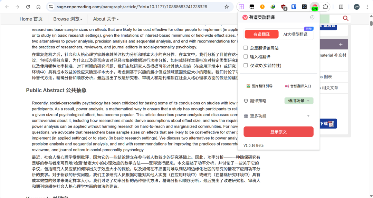
Task: Check the 输入框翻译 option
Action: 246,57
